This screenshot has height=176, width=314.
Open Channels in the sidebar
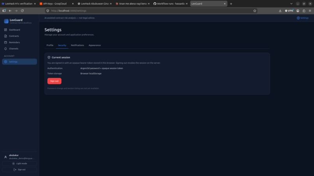[19, 48]
